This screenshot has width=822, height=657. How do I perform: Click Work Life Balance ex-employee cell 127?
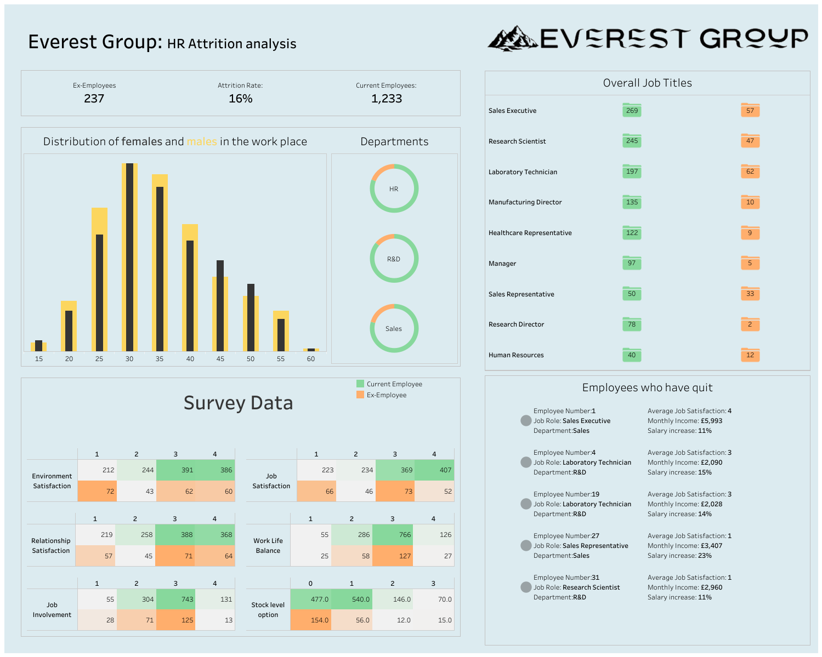point(393,556)
